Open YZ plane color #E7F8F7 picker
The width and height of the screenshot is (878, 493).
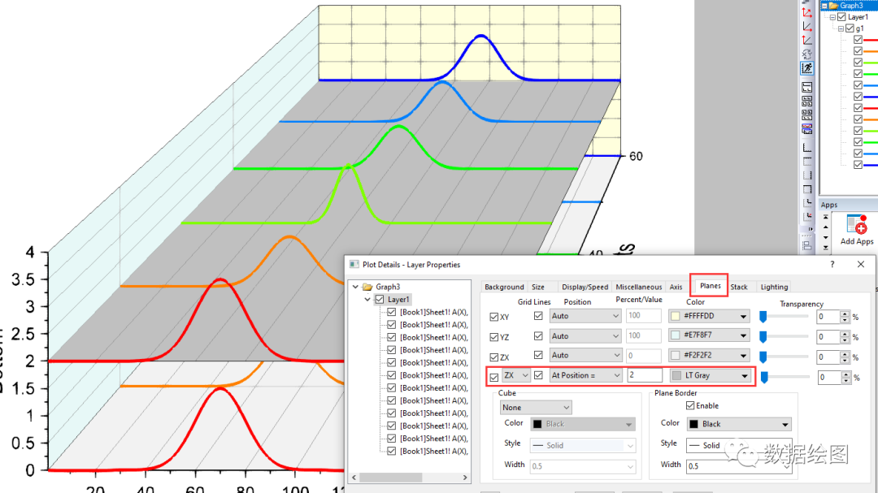pos(710,335)
